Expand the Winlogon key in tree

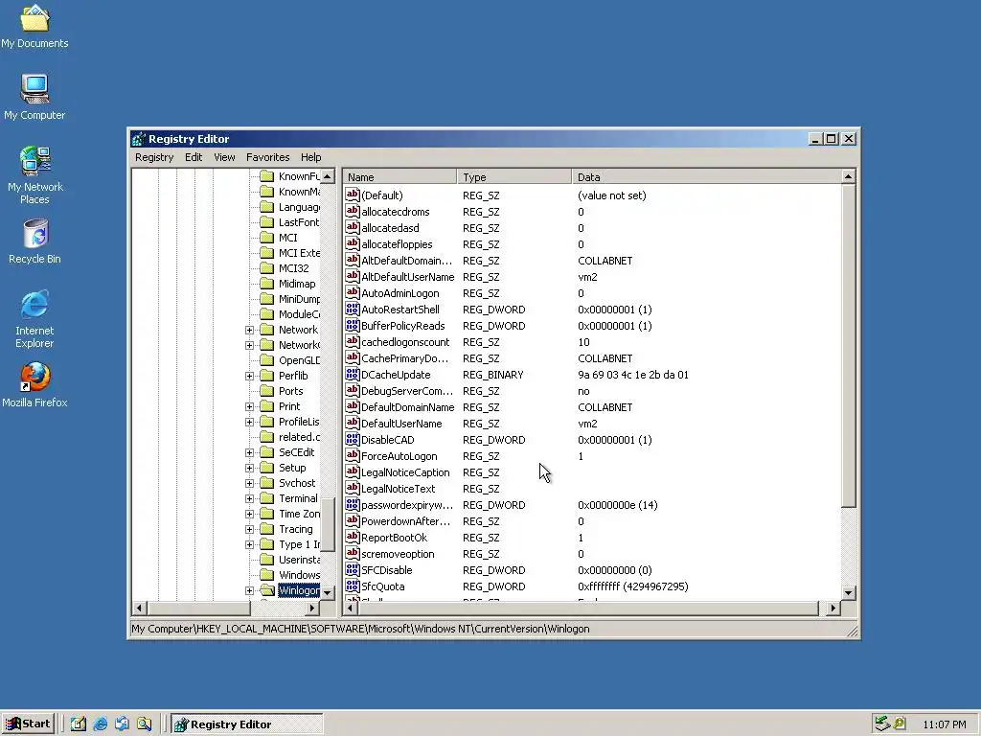pos(250,590)
